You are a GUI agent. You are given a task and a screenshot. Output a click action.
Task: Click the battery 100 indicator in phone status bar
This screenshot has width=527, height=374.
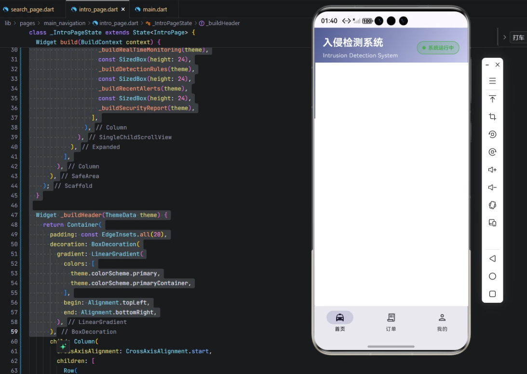tap(367, 21)
